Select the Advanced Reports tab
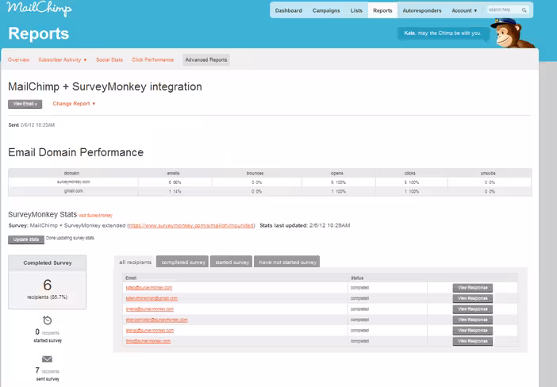Screen dimensions: 557x387 206,59
